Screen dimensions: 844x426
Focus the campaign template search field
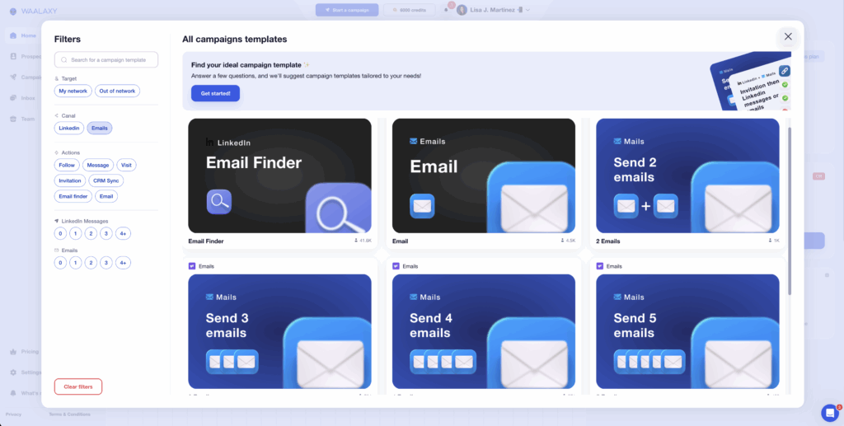click(x=106, y=59)
